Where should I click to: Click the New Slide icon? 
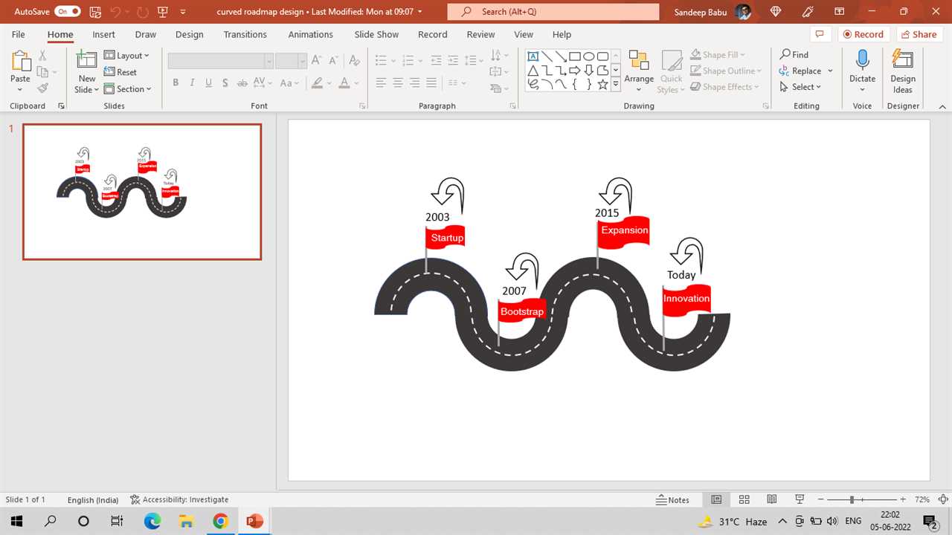(86, 62)
